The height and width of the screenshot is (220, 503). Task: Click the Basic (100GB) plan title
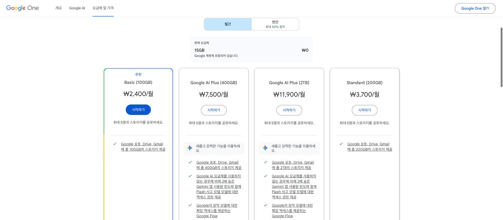point(138,83)
